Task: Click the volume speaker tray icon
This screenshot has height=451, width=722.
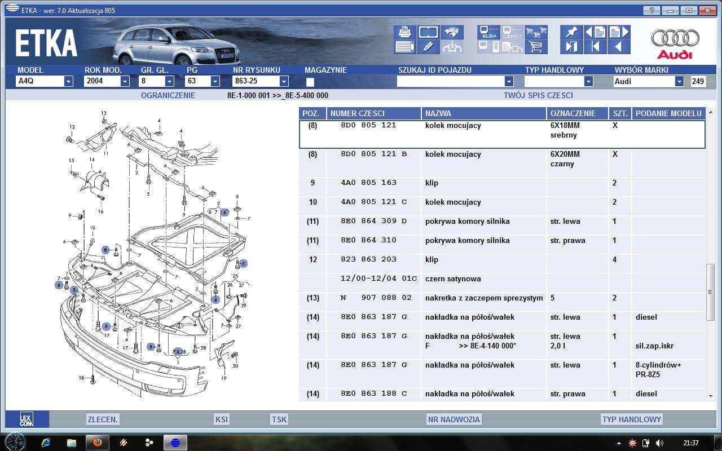Action: [659, 443]
